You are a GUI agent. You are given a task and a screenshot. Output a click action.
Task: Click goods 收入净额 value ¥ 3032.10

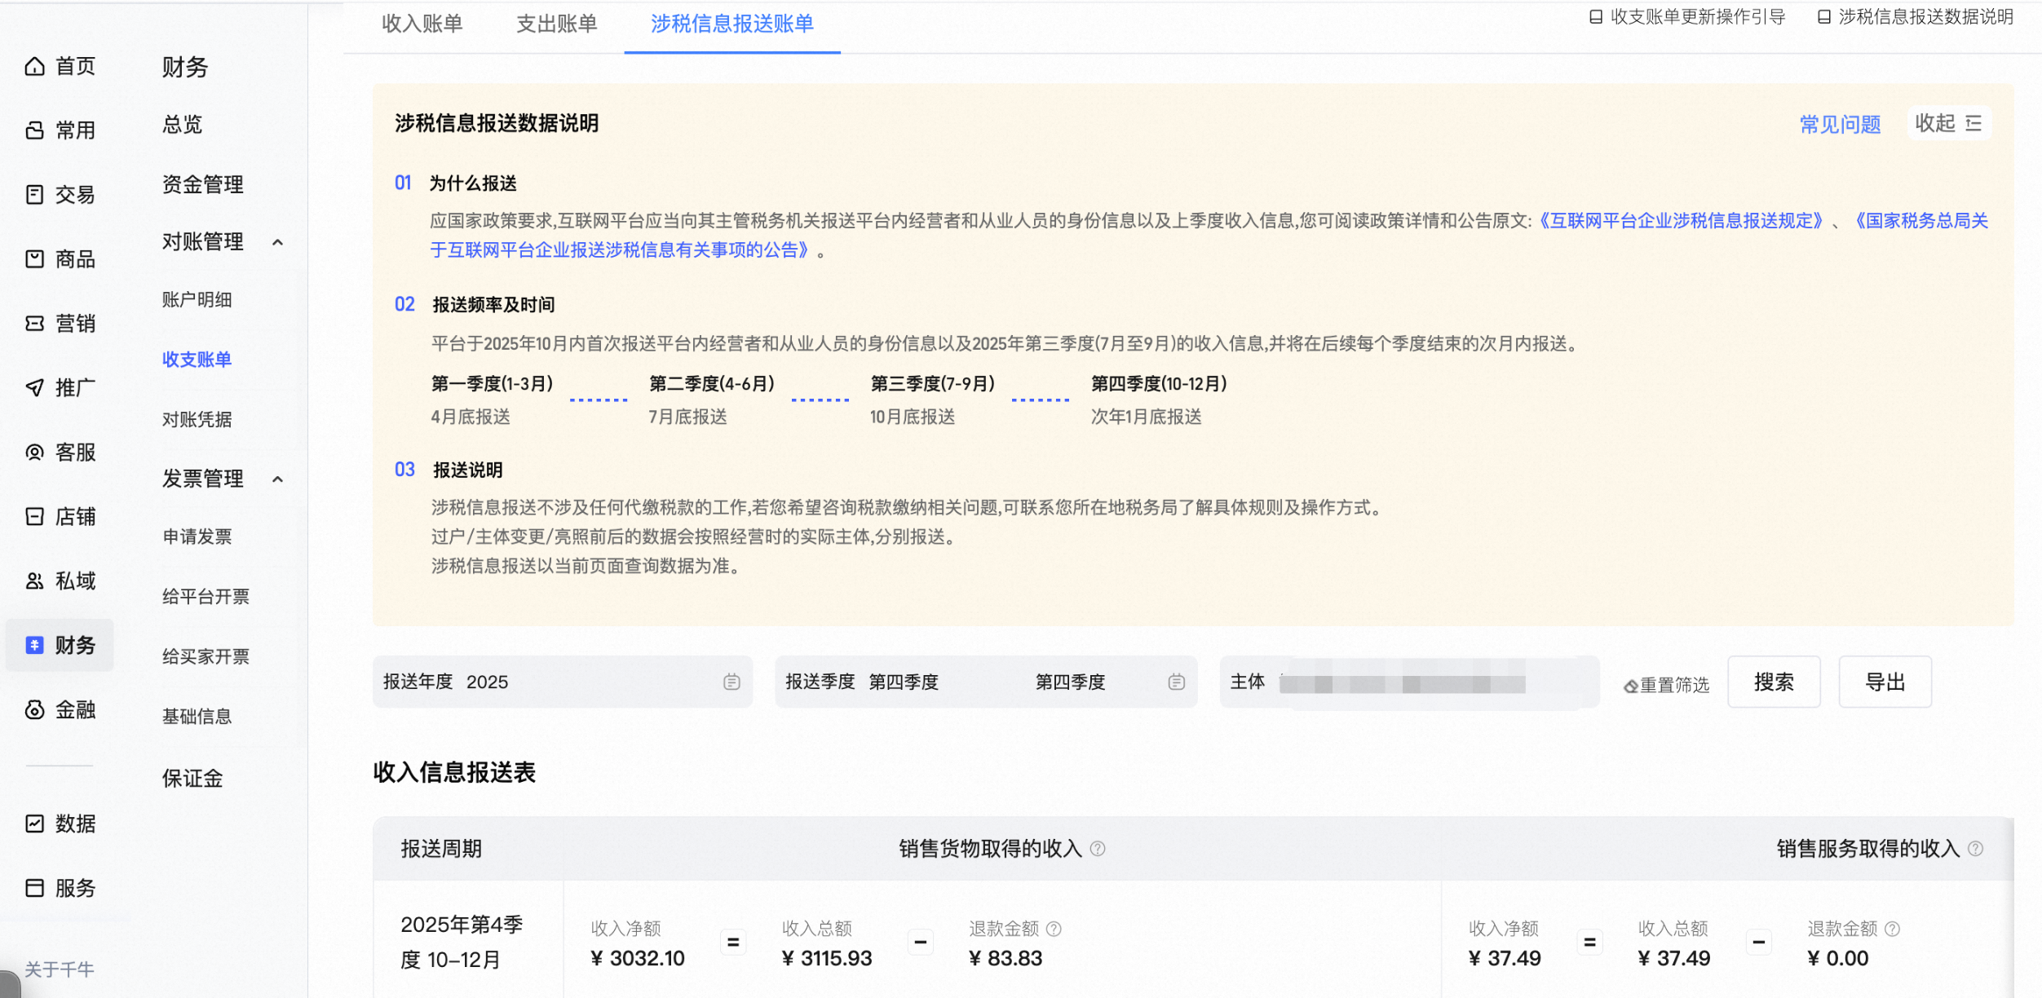point(638,958)
